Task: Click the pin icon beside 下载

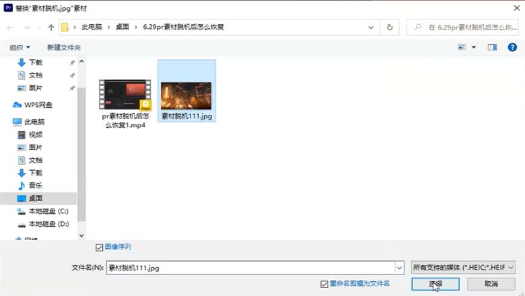Action: coord(72,63)
